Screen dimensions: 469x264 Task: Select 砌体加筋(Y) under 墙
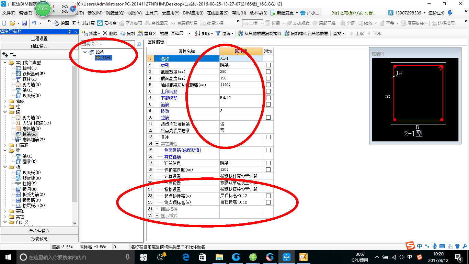click(31, 140)
